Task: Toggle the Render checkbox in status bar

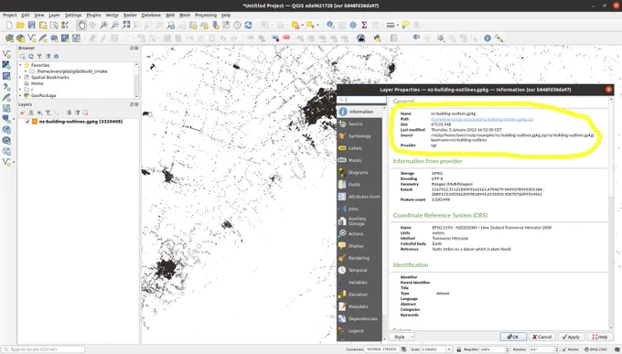Action: pyautogui.click(x=564, y=349)
